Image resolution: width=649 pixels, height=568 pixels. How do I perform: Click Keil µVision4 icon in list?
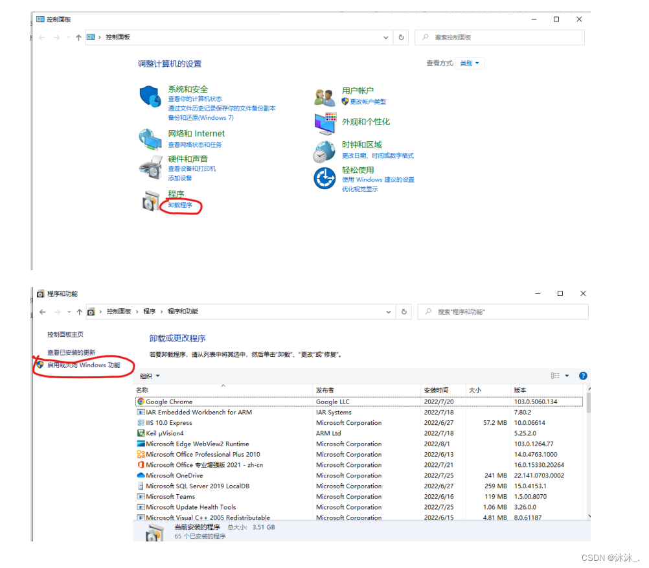(141, 433)
